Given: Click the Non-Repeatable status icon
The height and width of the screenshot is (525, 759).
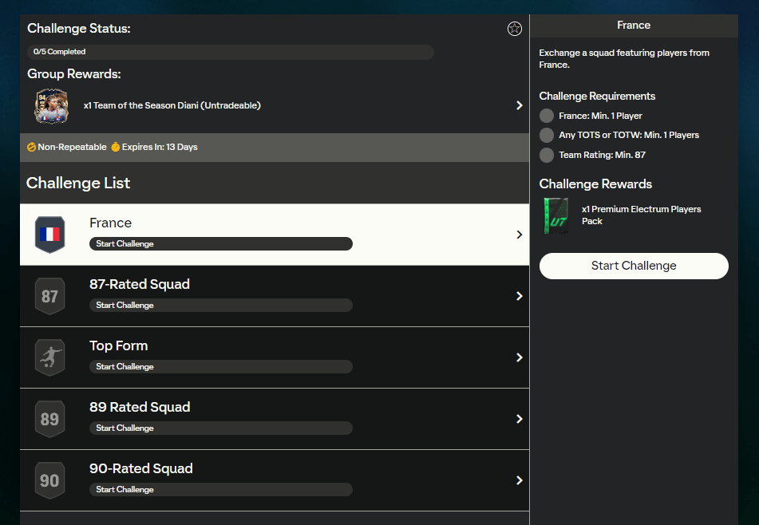Looking at the screenshot, I should pyautogui.click(x=32, y=148).
